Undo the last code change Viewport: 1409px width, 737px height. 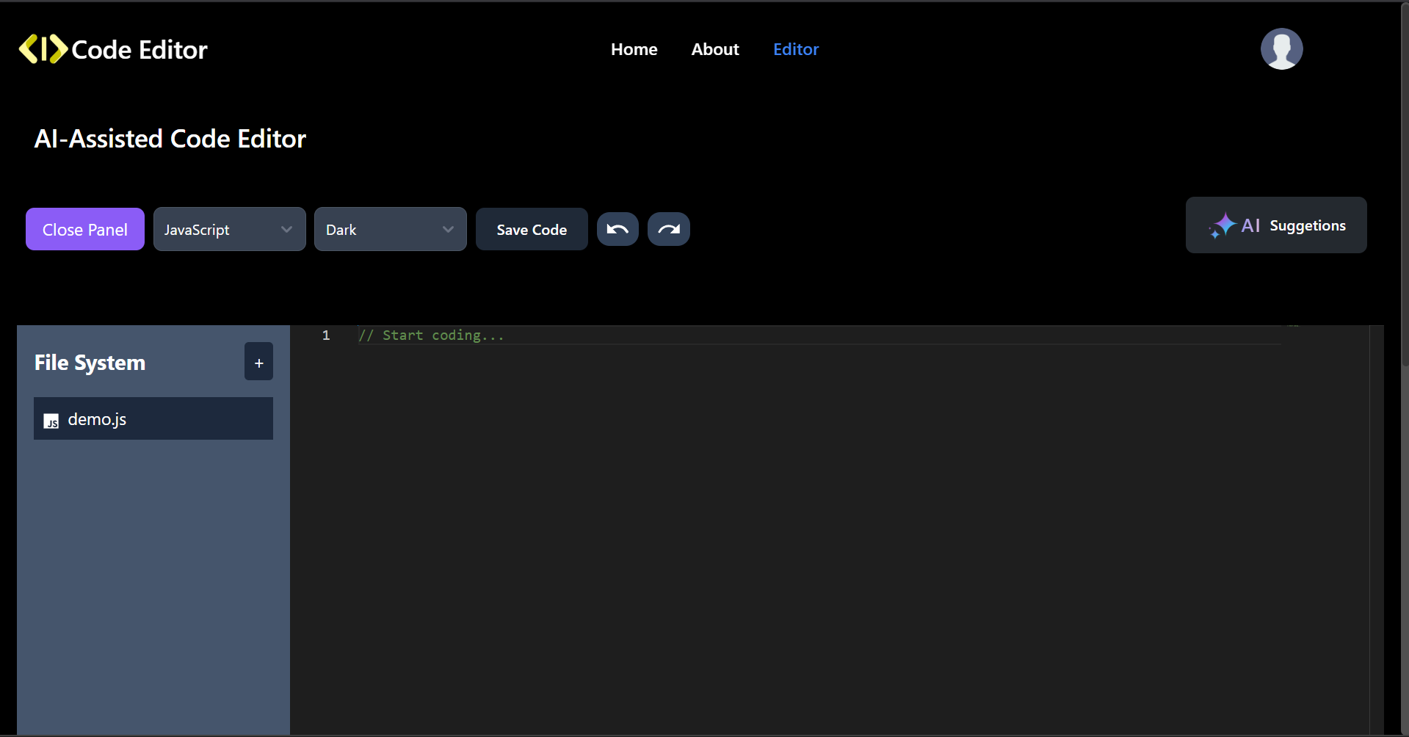[x=617, y=229]
